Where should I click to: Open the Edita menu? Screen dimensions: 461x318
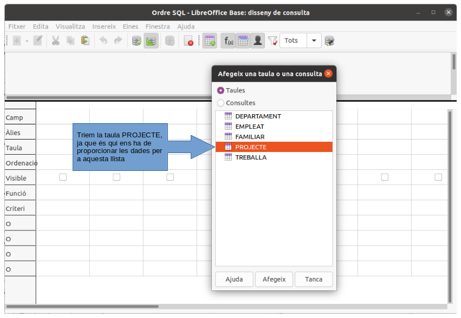coord(41,27)
